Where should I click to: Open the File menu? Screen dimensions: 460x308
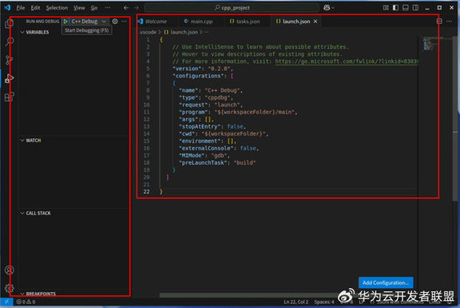coord(21,8)
